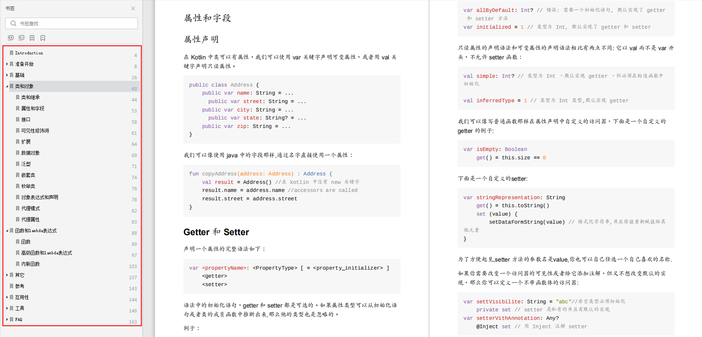Expand the 工具 bookmark section
The width and height of the screenshot is (702, 337).
7,308
